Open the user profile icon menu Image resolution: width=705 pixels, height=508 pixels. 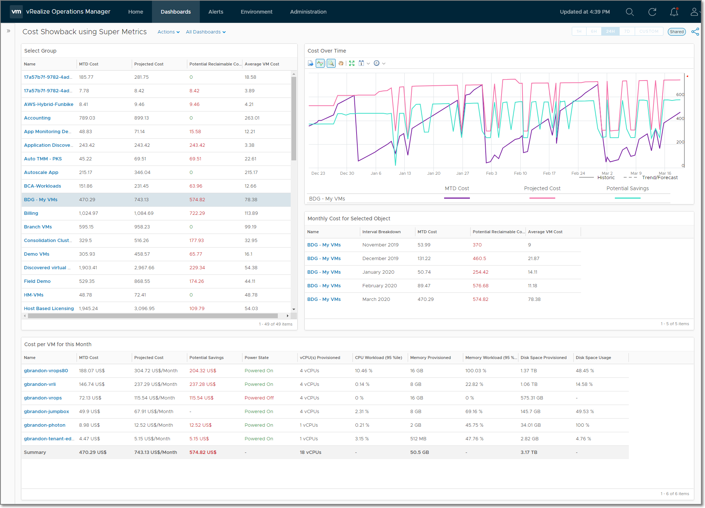[694, 12]
